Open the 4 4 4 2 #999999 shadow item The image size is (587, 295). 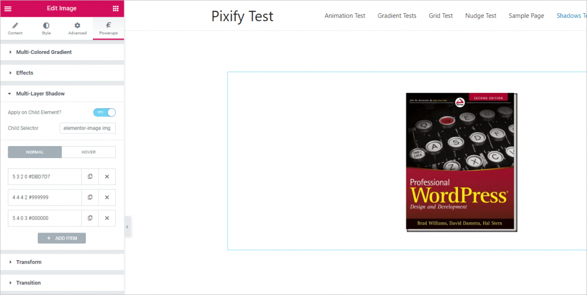(45, 198)
